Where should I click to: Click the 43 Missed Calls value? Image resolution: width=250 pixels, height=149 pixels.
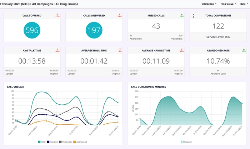(156, 26)
